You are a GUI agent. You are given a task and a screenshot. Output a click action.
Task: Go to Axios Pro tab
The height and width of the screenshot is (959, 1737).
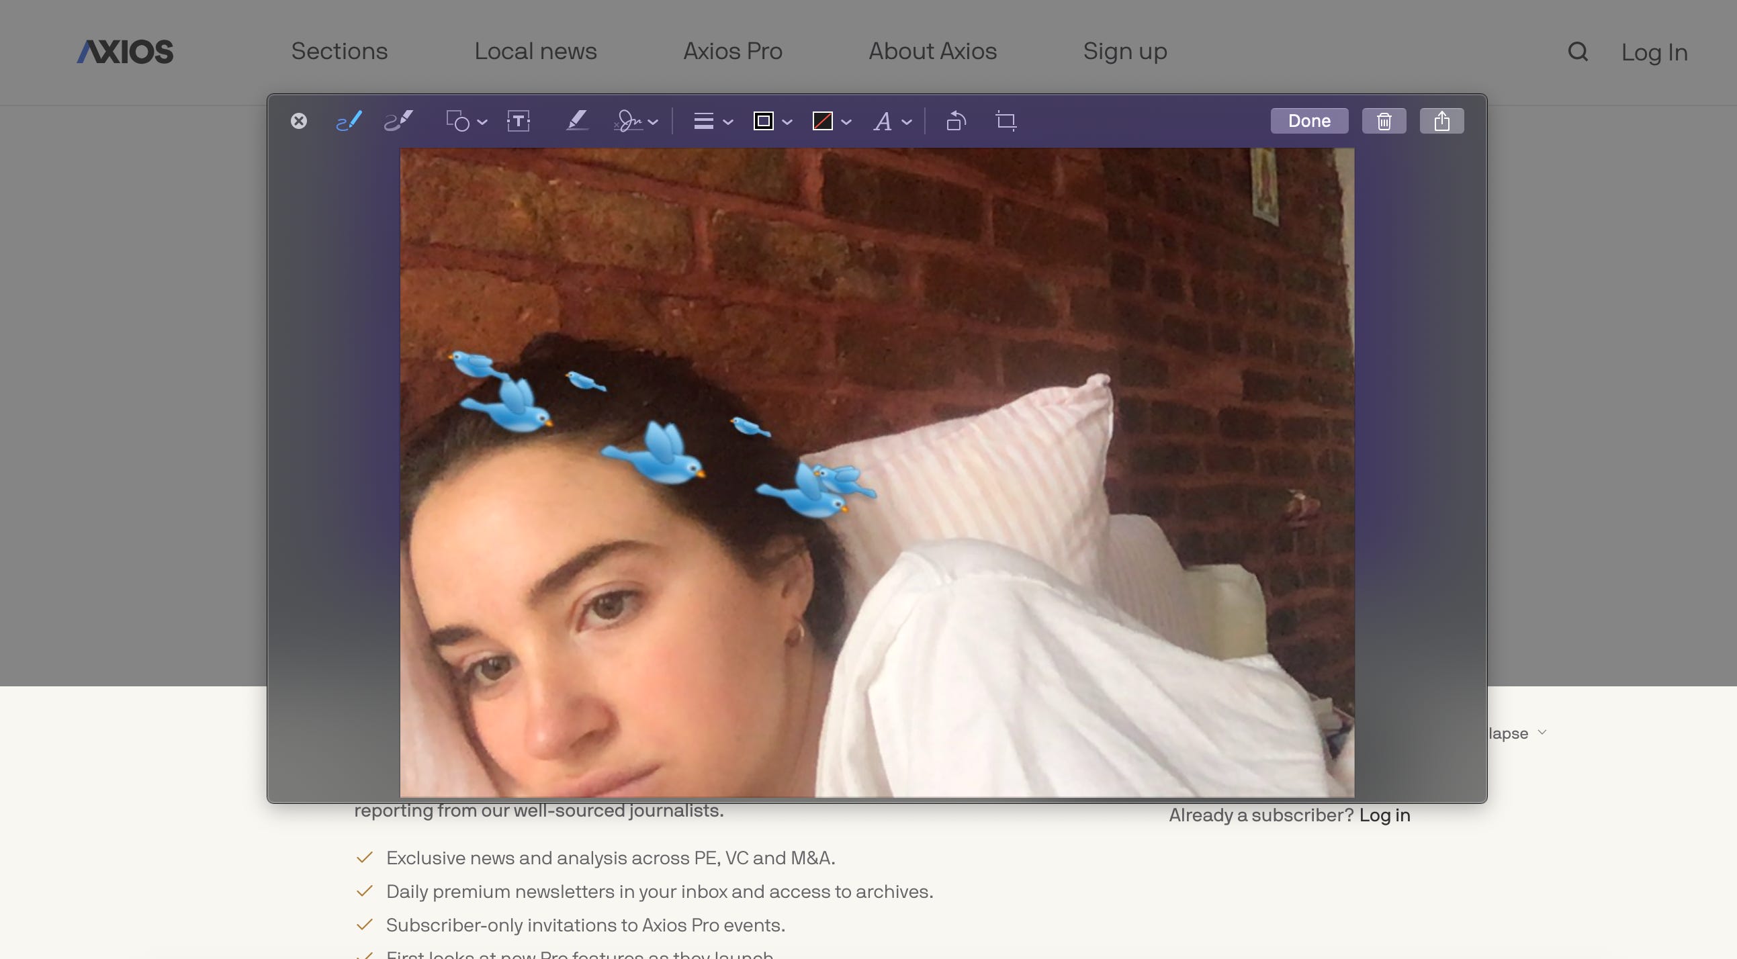(x=732, y=51)
